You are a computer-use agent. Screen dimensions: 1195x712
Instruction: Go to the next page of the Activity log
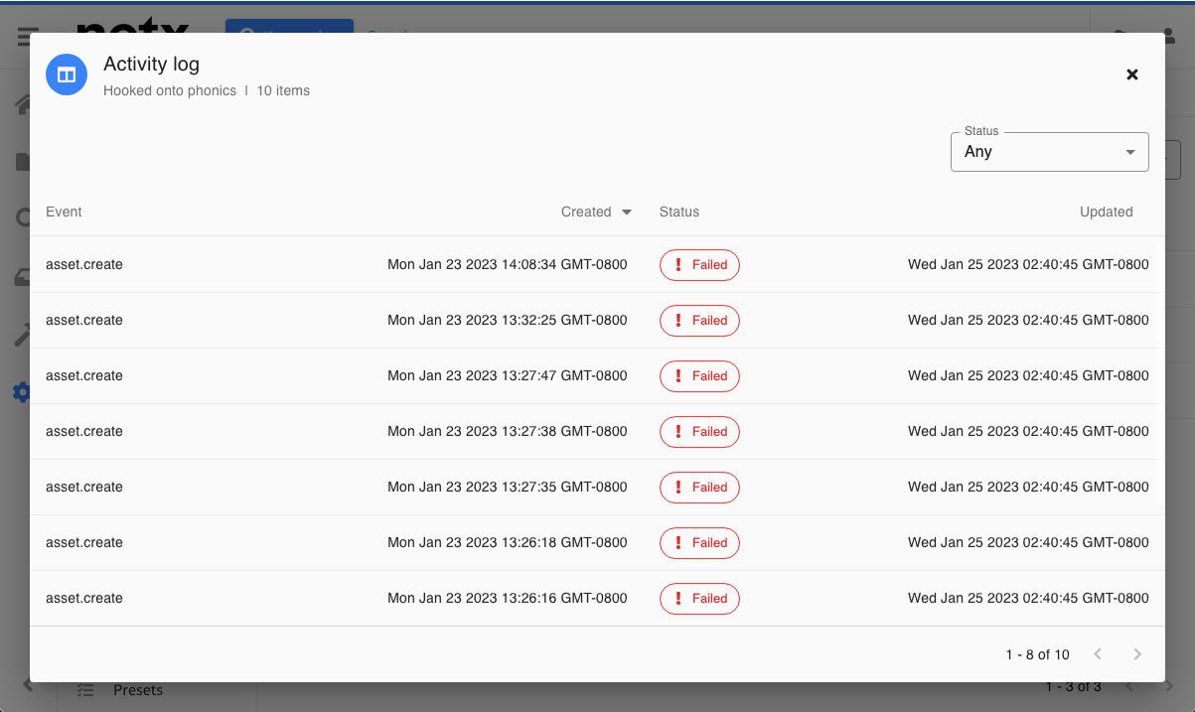tap(1137, 654)
